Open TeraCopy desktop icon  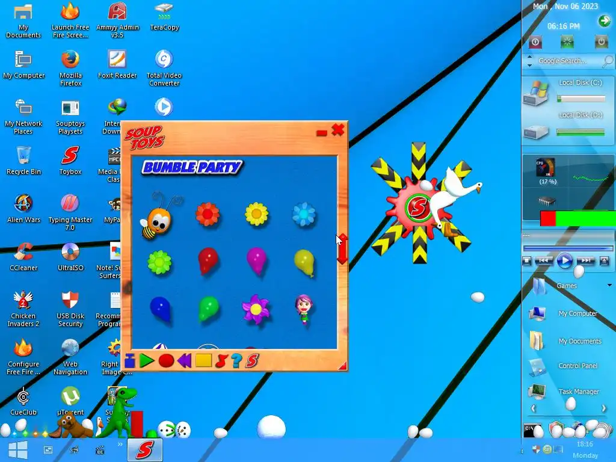tap(164, 16)
